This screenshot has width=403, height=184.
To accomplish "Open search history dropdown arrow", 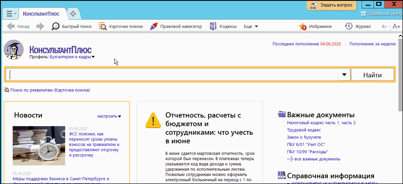I will coord(344,74).
